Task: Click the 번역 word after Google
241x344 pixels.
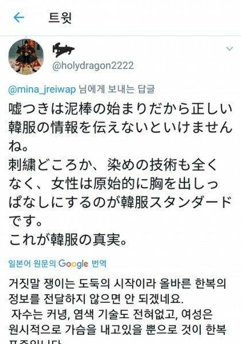Action: pyautogui.click(x=99, y=263)
